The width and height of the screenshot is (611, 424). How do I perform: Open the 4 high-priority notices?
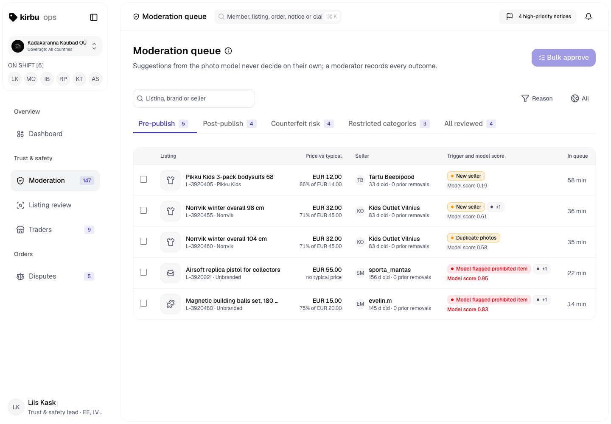[538, 17]
